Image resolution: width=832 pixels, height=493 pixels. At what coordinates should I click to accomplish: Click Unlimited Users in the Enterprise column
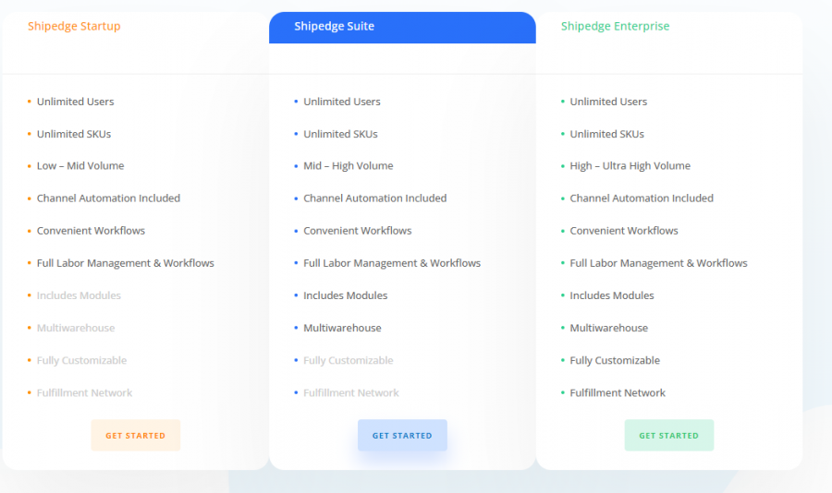(608, 102)
